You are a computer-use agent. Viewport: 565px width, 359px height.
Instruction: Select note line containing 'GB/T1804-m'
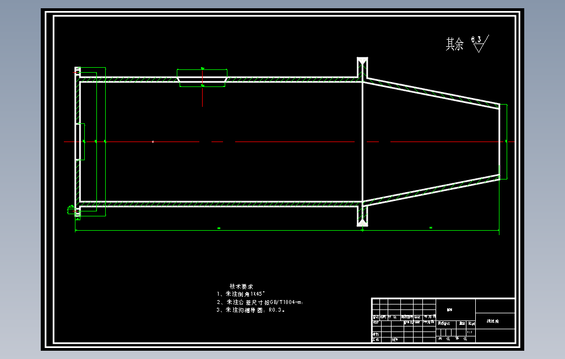click(260, 302)
